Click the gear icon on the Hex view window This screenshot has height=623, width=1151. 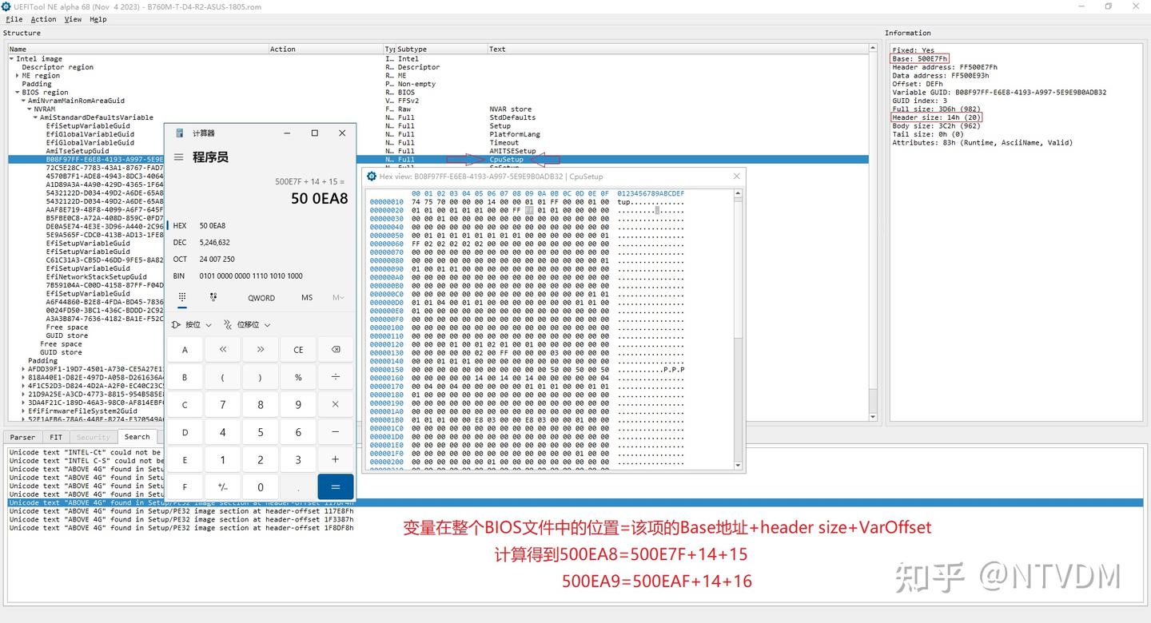pyautogui.click(x=371, y=176)
